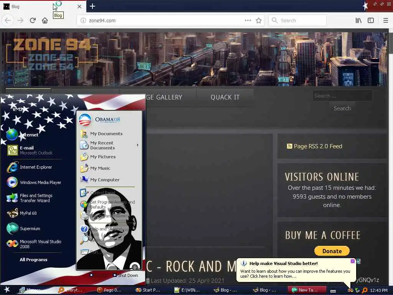This screenshot has height=295, width=393.
Task: Select the Blog browser tab
Action: (43, 7)
